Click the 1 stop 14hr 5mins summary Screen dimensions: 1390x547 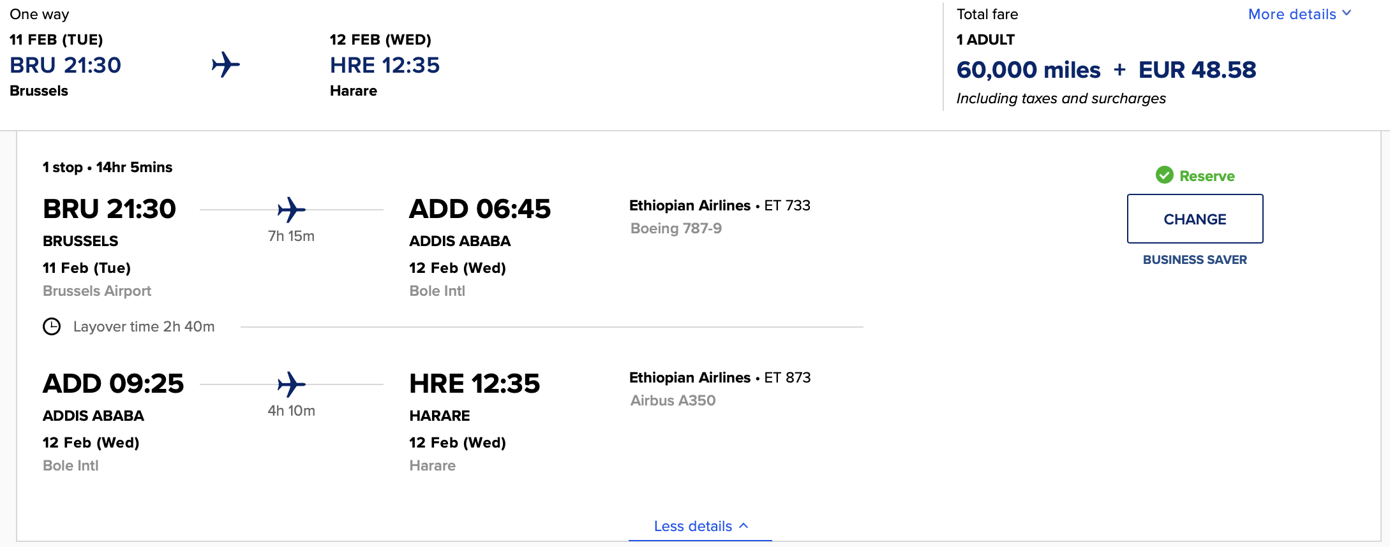[x=107, y=167]
